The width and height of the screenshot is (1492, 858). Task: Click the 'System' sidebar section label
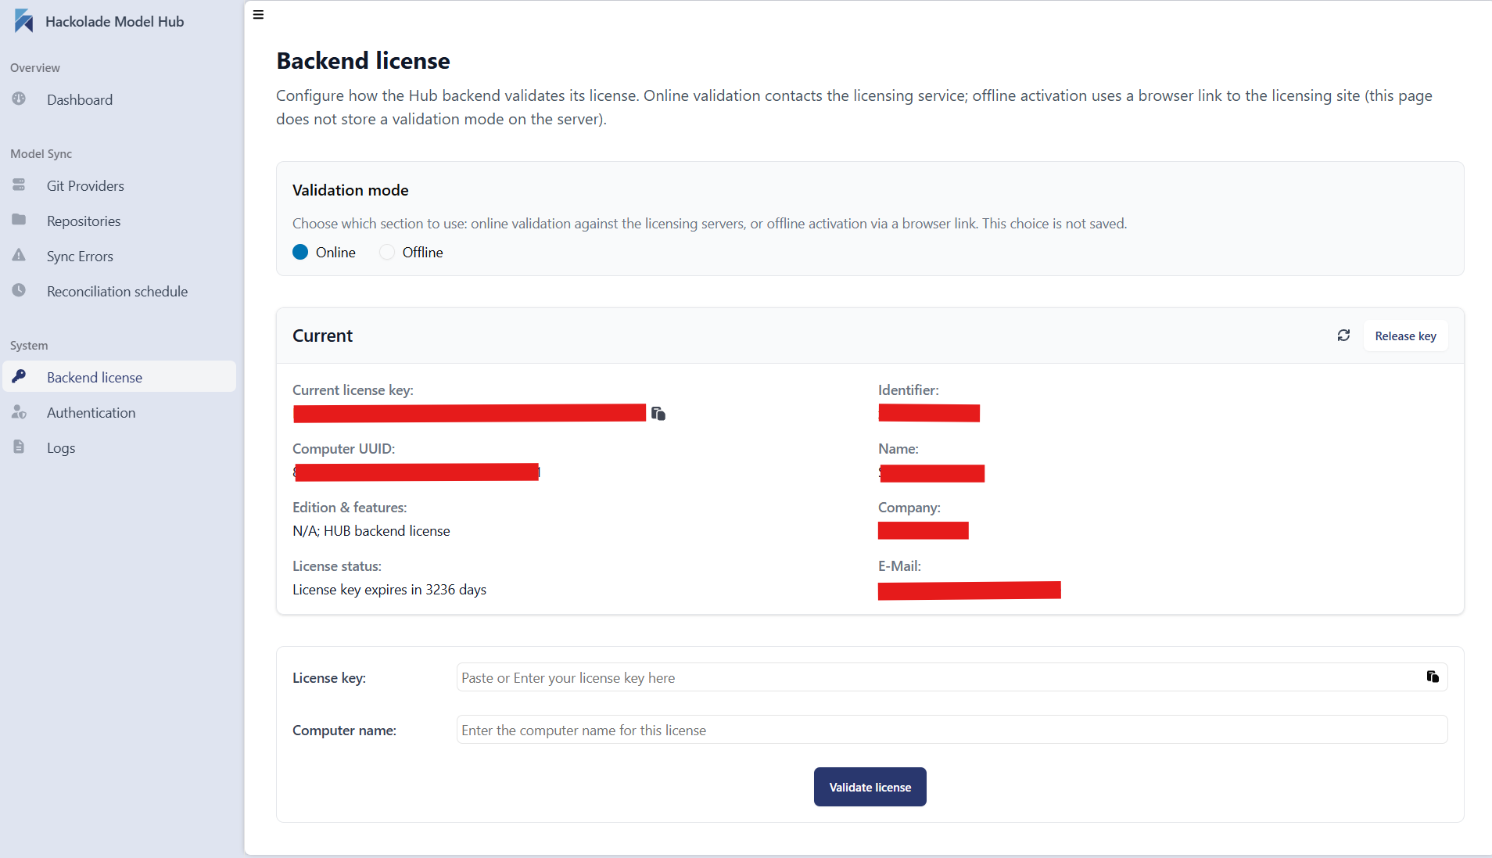tap(29, 346)
